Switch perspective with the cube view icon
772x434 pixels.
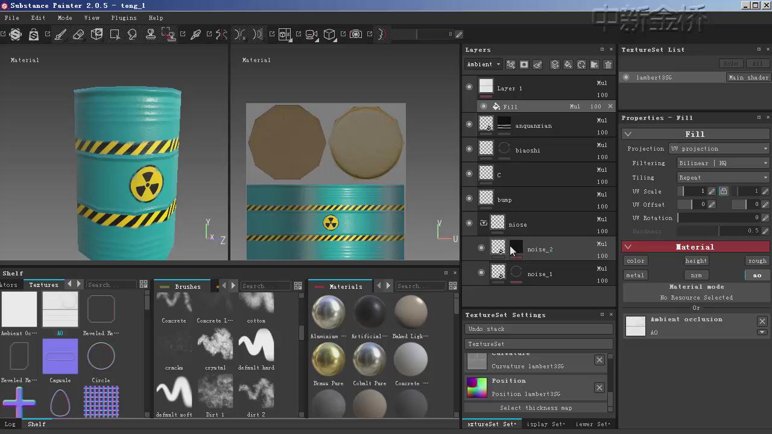pyautogui.click(x=329, y=34)
